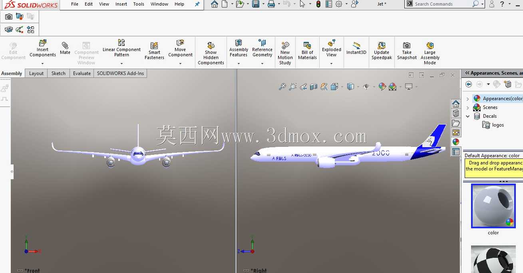Image resolution: width=523 pixels, height=273 pixels.
Task: Open Options gear icon
Action: point(339,4)
